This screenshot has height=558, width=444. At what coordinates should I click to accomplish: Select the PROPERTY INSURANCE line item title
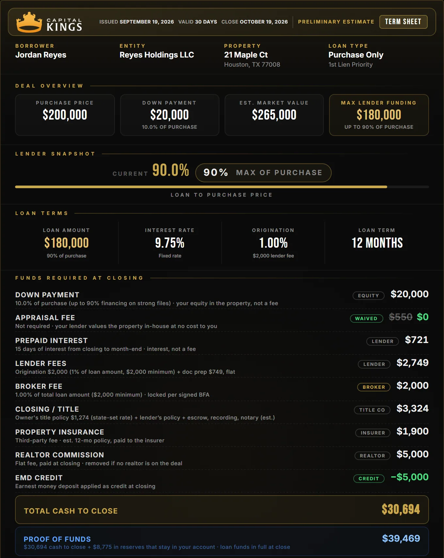[60, 432]
